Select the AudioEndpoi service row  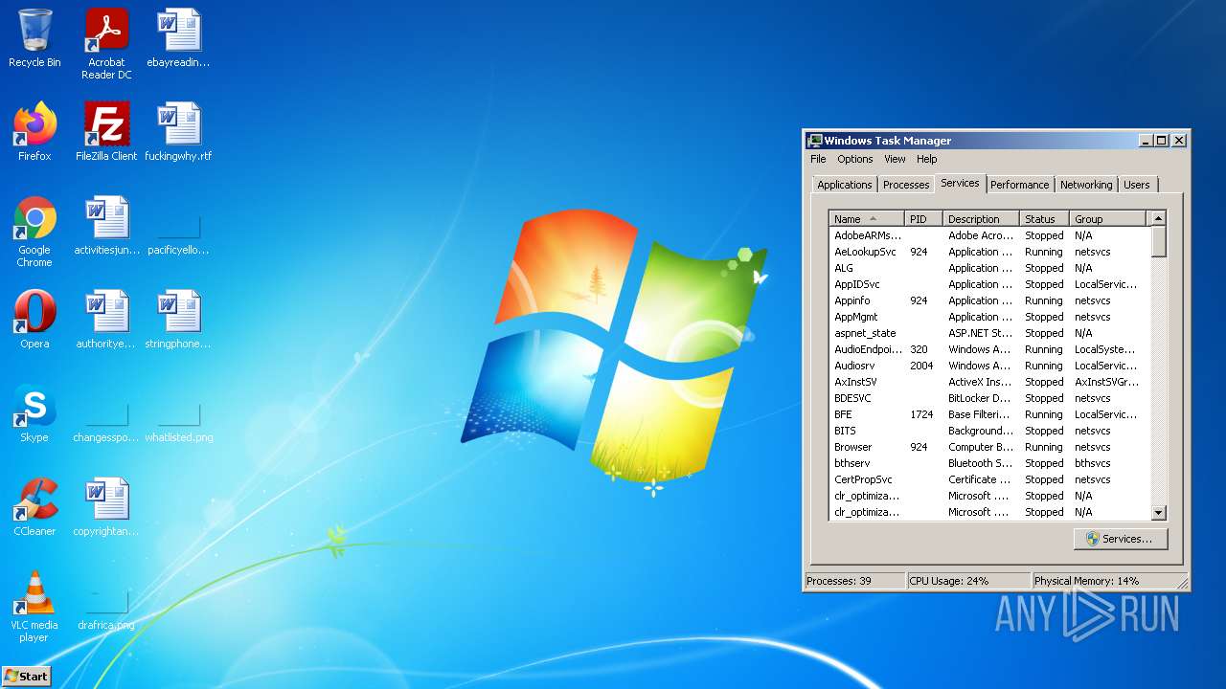989,349
